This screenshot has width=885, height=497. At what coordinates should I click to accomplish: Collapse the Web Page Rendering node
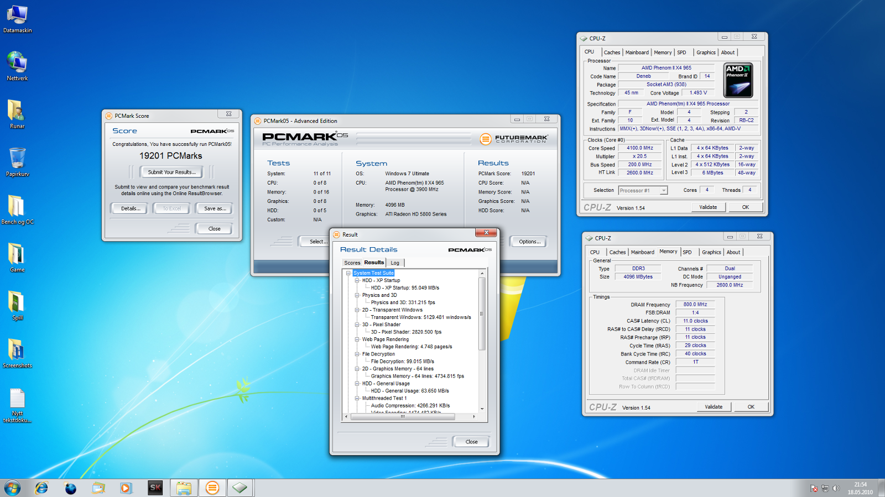pos(357,339)
